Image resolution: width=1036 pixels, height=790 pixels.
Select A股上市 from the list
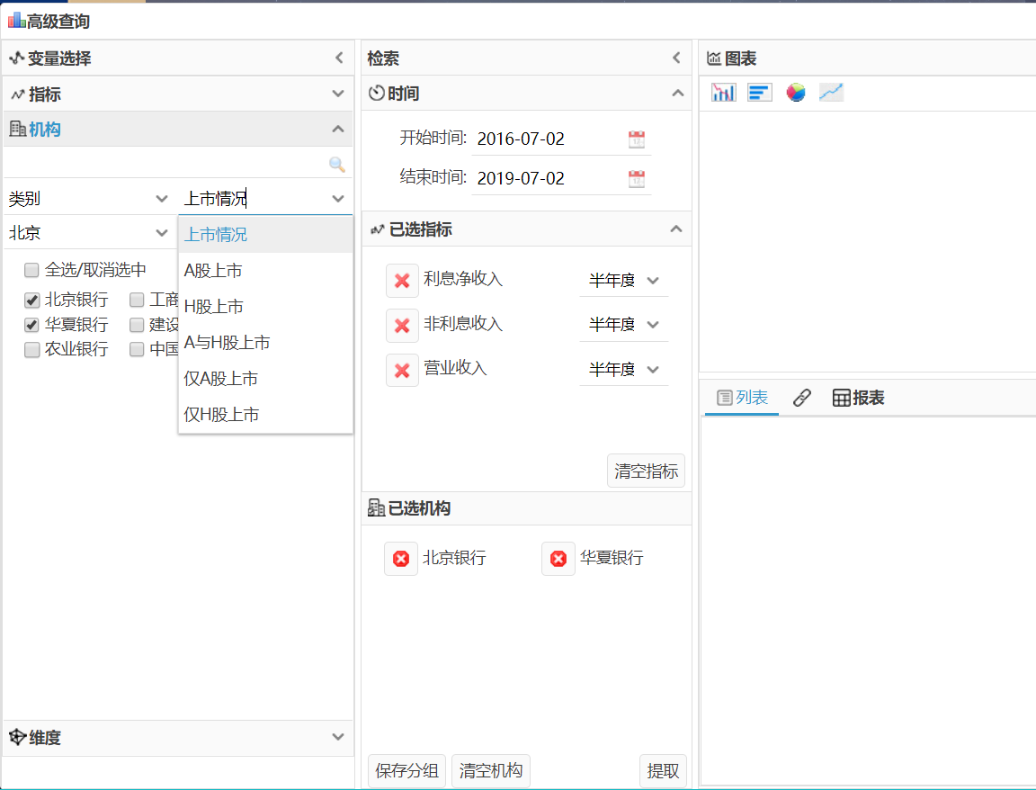[x=265, y=271]
